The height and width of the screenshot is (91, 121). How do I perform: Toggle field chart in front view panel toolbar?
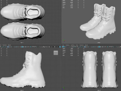[x=15, y=47]
